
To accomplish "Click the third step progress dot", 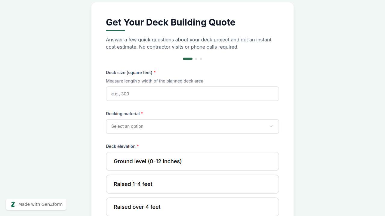I will (x=201, y=59).
